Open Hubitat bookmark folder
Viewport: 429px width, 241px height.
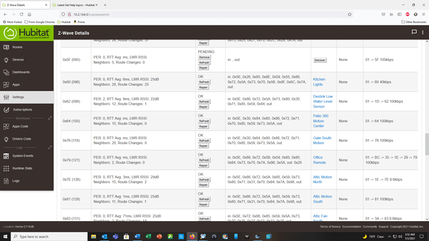pyautogui.click(x=64, y=22)
